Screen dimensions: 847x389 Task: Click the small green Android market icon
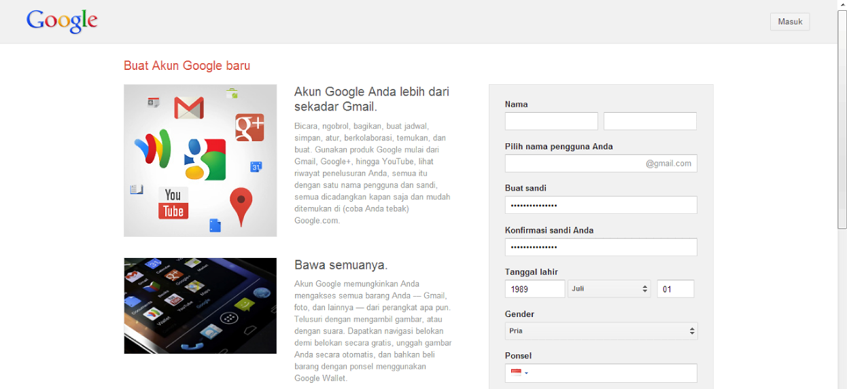point(232,93)
